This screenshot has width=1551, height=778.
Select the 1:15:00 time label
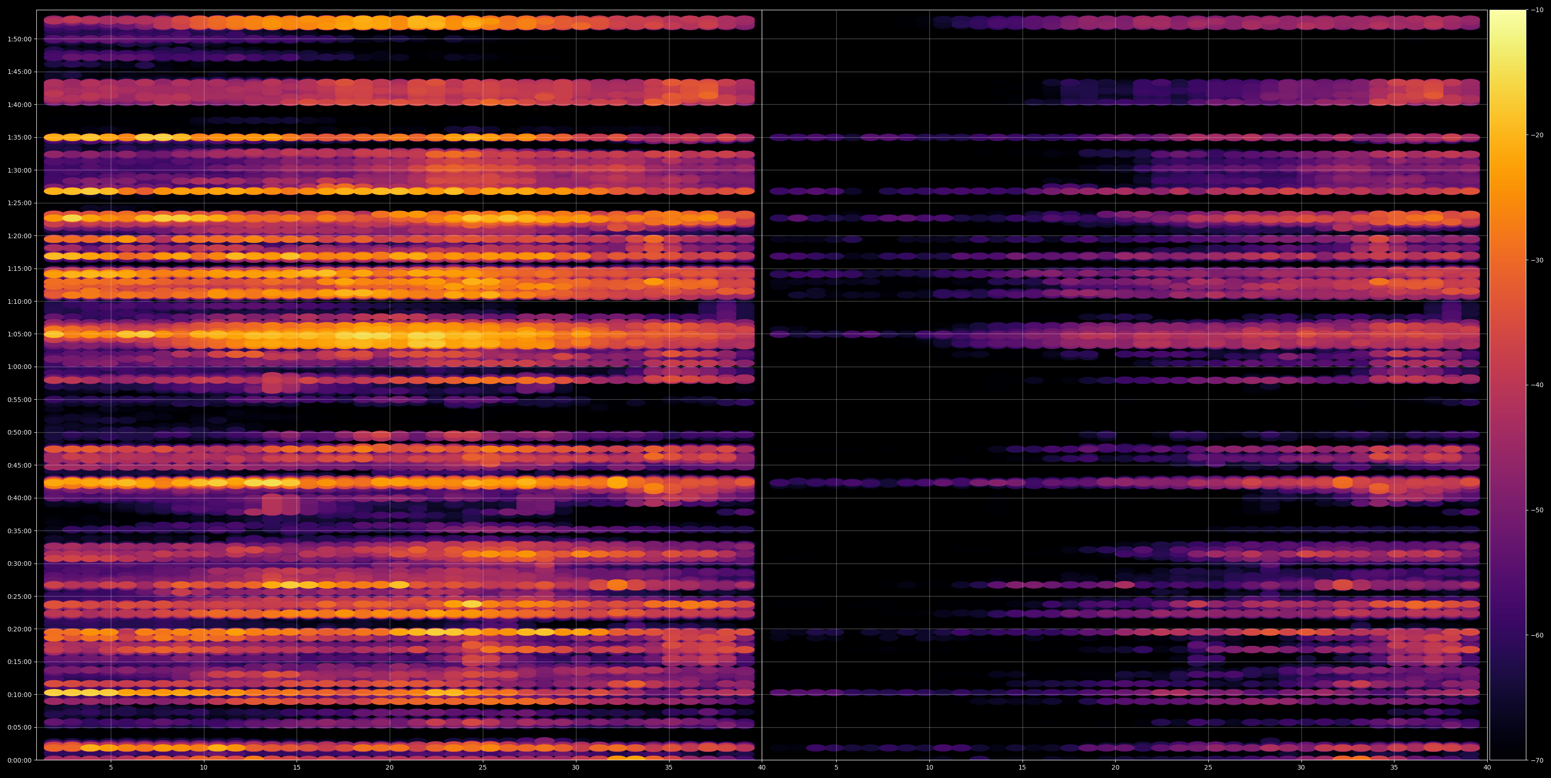tap(19, 268)
